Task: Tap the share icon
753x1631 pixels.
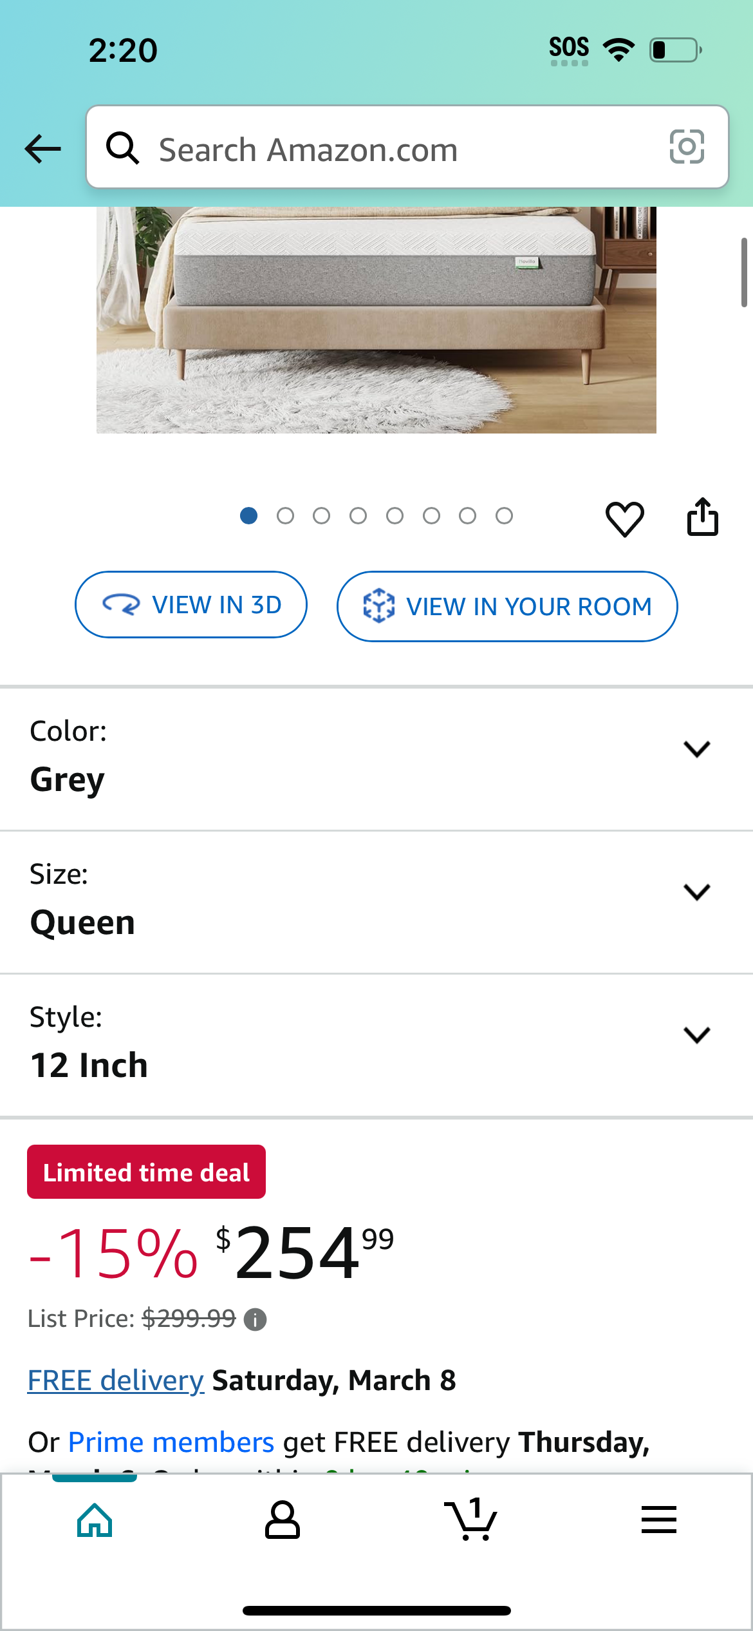Action: coord(702,517)
